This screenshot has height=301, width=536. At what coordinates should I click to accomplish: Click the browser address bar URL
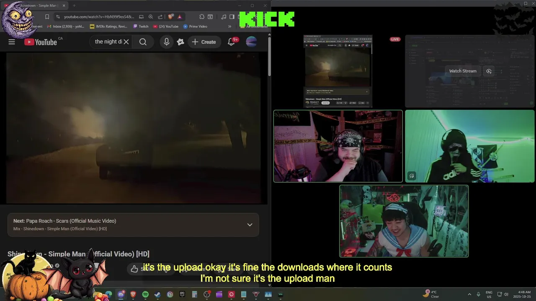pos(99,17)
